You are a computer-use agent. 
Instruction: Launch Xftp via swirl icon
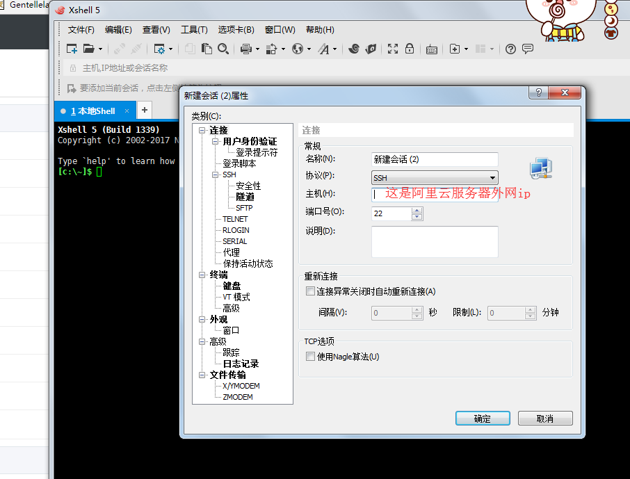click(353, 49)
